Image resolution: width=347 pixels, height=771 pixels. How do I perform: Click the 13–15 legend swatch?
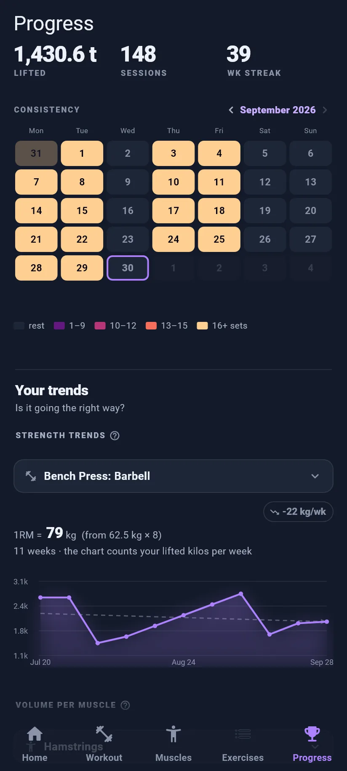151,326
